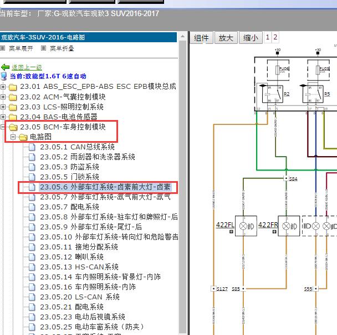Image resolution: width=337 pixels, height=335 pixels.
Task: Open 23.05.8 驻车灯和牌照灯-后
Action: (109, 217)
